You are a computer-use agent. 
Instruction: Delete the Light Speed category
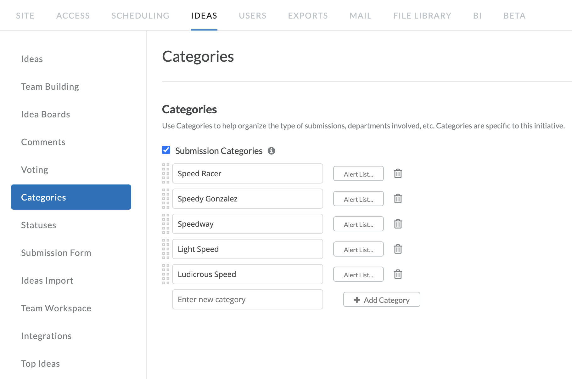tap(398, 249)
